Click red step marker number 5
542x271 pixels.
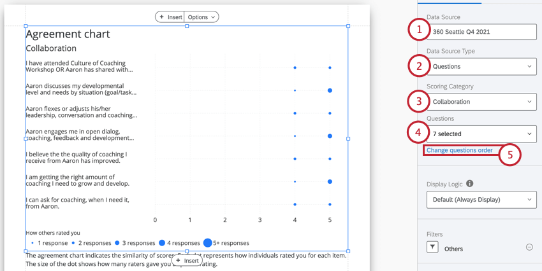click(x=510, y=155)
